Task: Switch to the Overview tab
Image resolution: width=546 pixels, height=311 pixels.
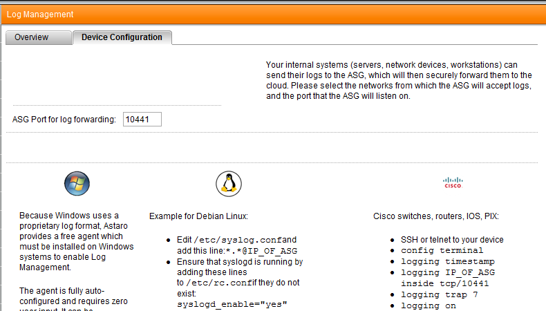Action: pyautogui.click(x=32, y=37)
